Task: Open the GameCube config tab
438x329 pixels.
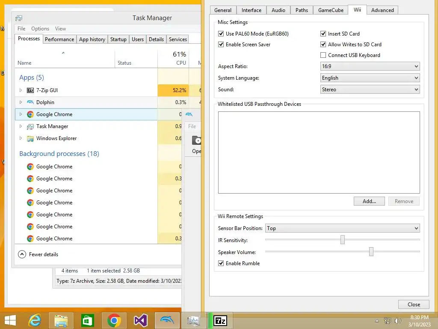Action: pos(331,10)
